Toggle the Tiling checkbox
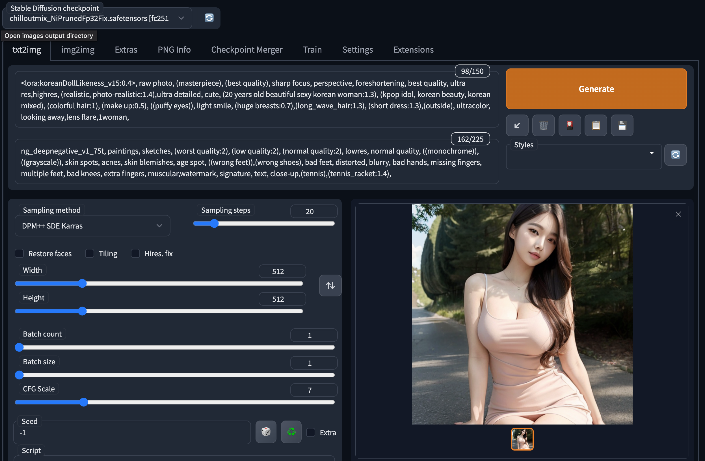 coord(90,253)
